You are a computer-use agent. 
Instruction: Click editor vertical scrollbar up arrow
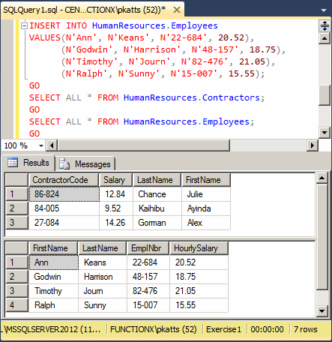325,38
